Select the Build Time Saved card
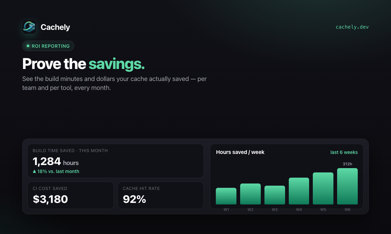The image size is (391, 234). tap(115, 161)
